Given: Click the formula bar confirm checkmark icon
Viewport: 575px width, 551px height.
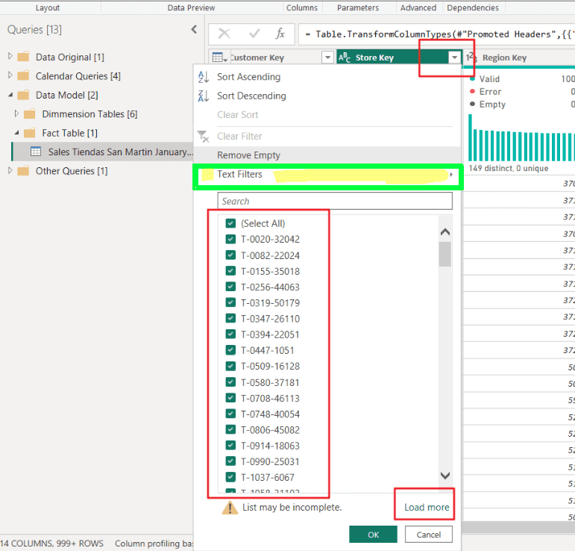Looking at the screenshot, I should [x=254, y=34].
